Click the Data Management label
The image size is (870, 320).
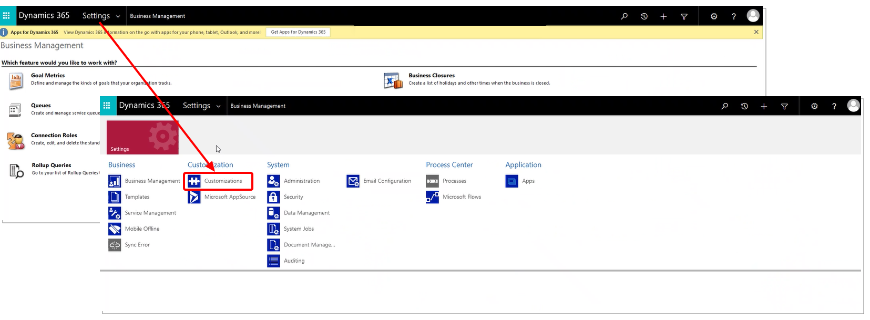click(x=307, y=213)
